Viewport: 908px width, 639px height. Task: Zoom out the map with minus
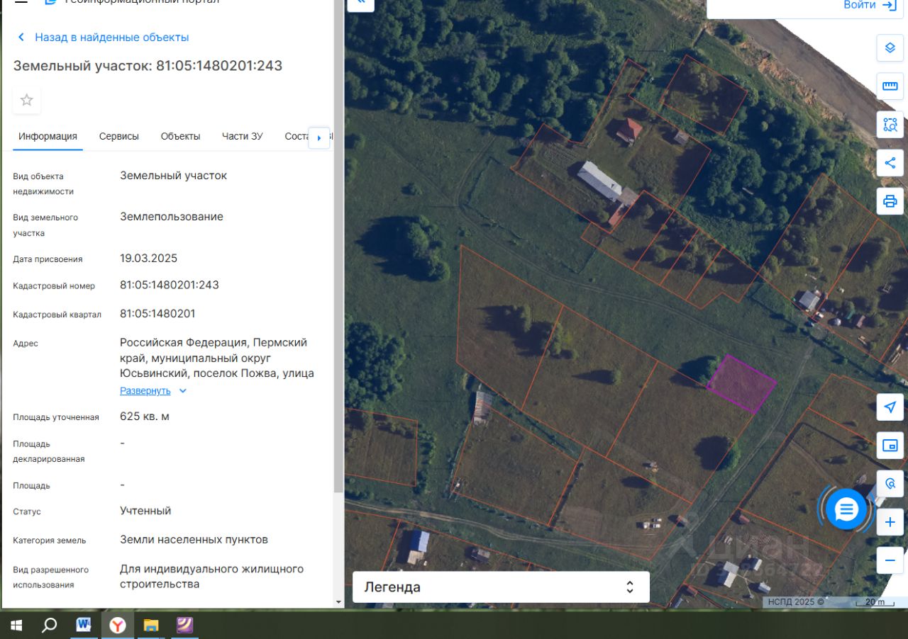coord(890,560)
